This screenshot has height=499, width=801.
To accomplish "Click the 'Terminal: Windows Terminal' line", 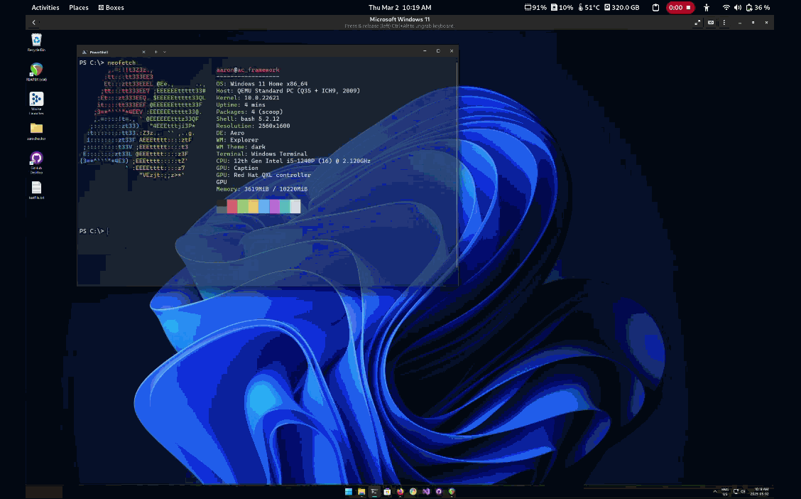I will click(x=262, y=154).
